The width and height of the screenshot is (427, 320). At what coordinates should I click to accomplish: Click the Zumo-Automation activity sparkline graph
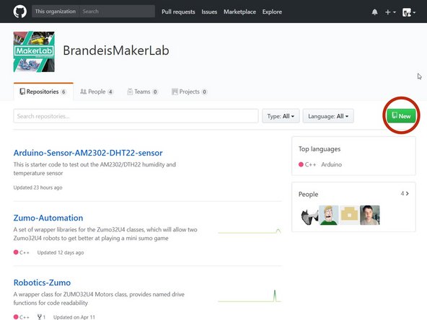coord(250,231)
